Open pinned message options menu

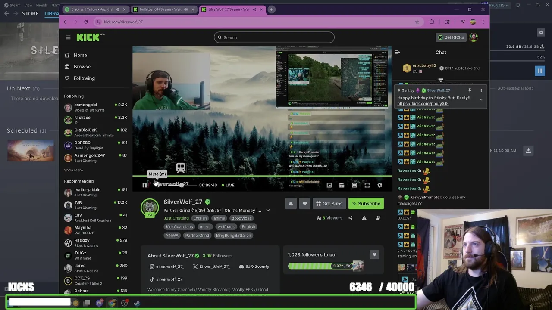point(481,90)
